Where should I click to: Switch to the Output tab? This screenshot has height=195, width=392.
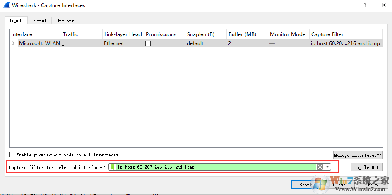(39, 21)
